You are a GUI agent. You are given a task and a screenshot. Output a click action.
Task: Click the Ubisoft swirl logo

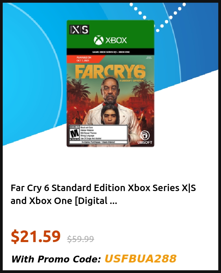tap(145, 135)
